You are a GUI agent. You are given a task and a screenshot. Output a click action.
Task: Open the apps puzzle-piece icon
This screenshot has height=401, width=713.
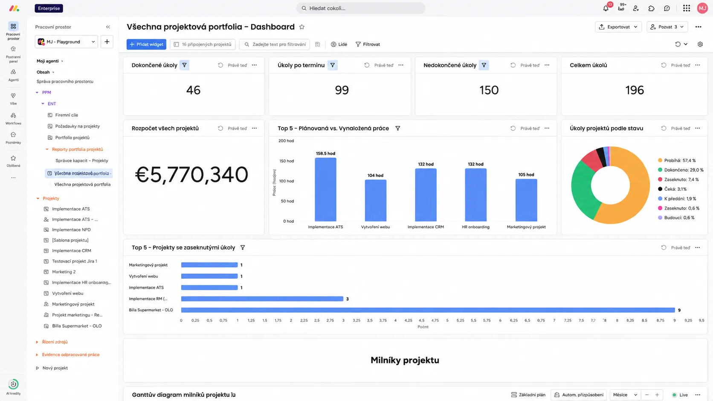(651, 8)
